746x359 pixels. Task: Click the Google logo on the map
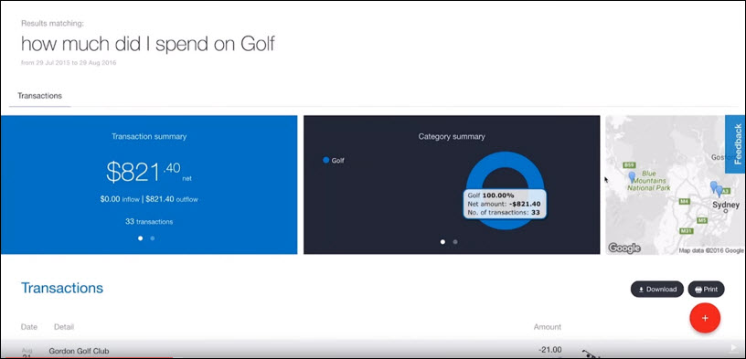(624, 248)
